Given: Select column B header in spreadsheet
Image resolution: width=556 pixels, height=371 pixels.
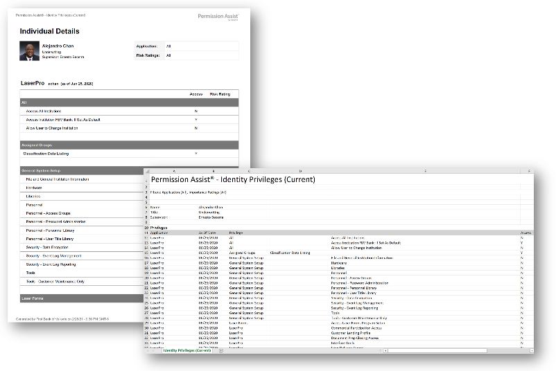Looking at the screenshot, I should (213, 170).
